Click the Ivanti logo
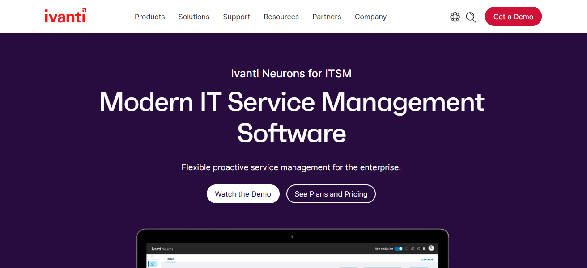Viewport: 587px width, 268px height. click(65, 16)
